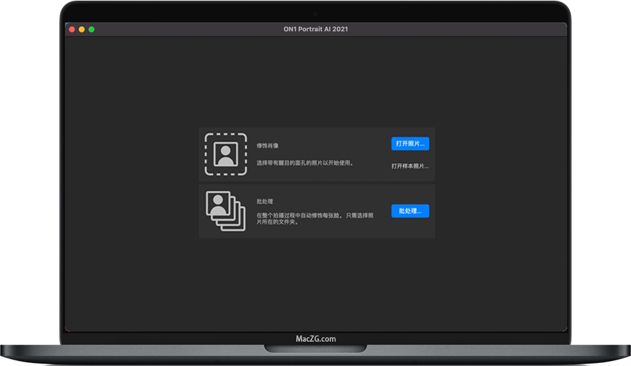The image size is (631, 366).
Task: Click the dashed-frame portrait retouch icon
Action: tap(225, 154)
